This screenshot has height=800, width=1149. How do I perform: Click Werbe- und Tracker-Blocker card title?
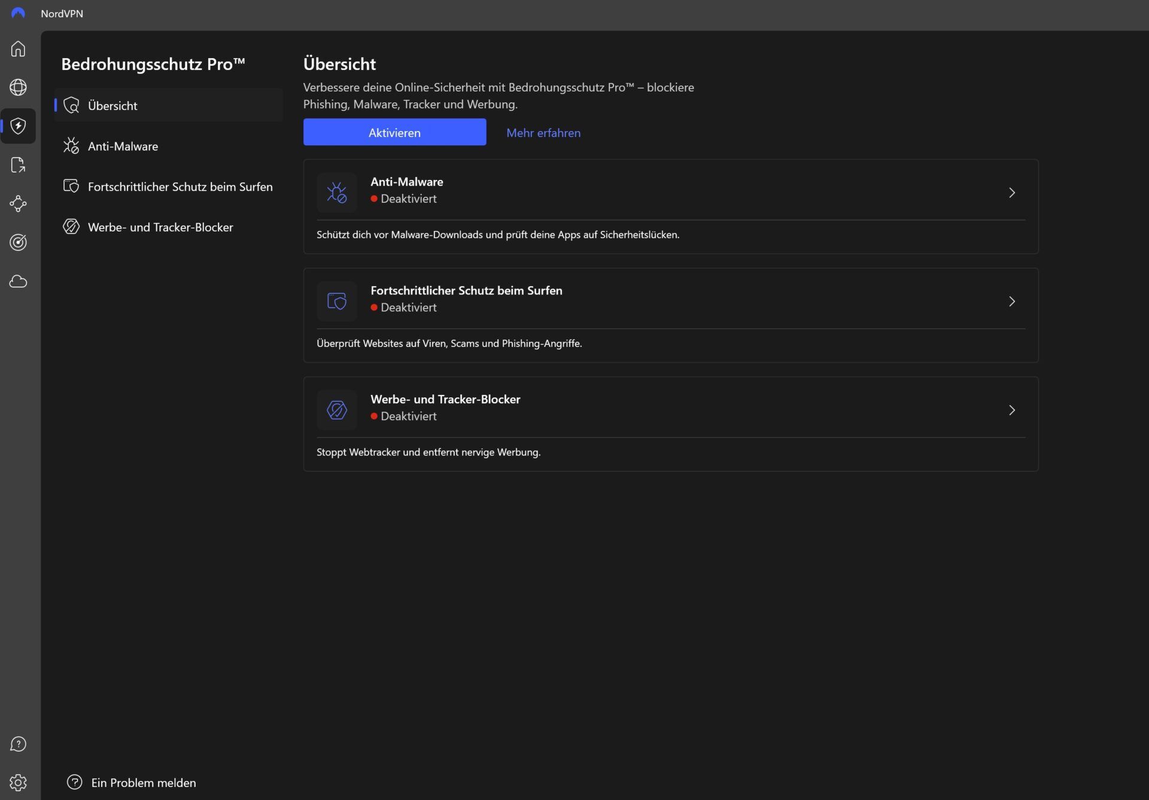tap(445, 399)
